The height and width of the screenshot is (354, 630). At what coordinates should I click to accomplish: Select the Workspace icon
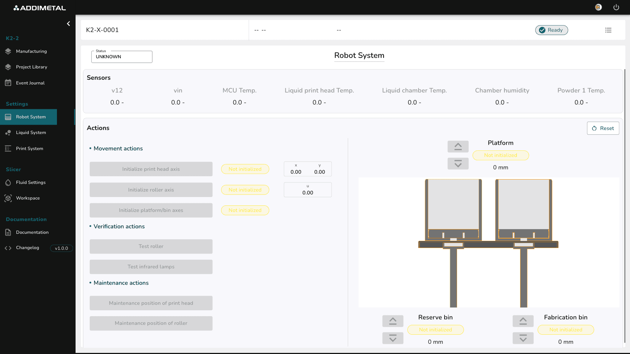pos(8,198)
